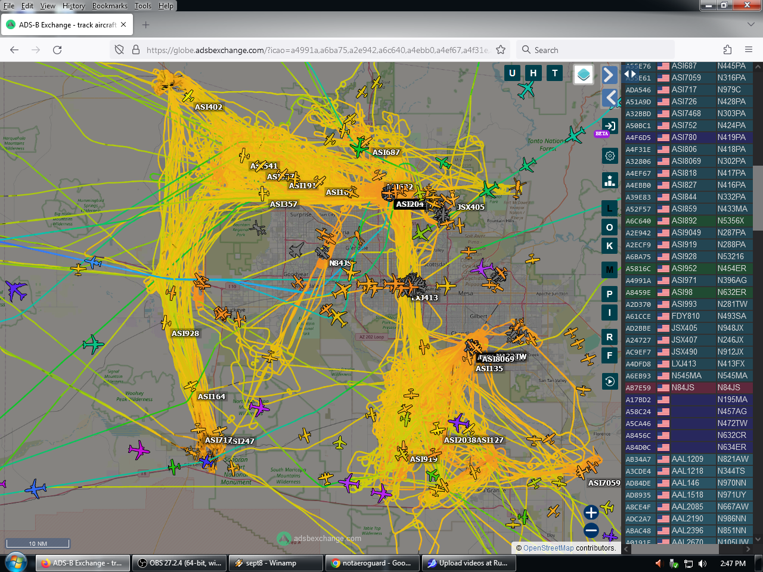Select aircraft row FDY810 N493SA
763x572 pixels.
[x=688, y=316]
